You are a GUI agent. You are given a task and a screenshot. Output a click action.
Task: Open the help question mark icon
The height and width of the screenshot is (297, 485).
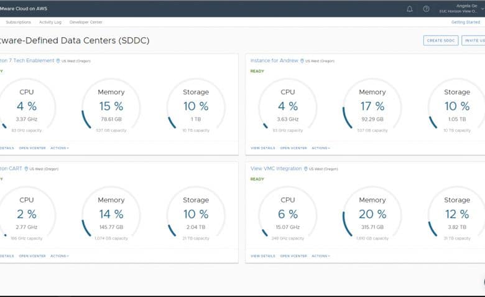(x=426, y=9)
